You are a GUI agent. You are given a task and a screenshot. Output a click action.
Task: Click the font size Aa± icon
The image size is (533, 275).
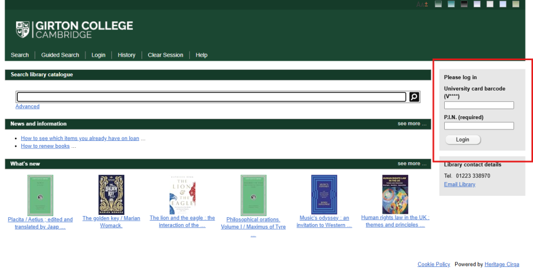(422, 4)
